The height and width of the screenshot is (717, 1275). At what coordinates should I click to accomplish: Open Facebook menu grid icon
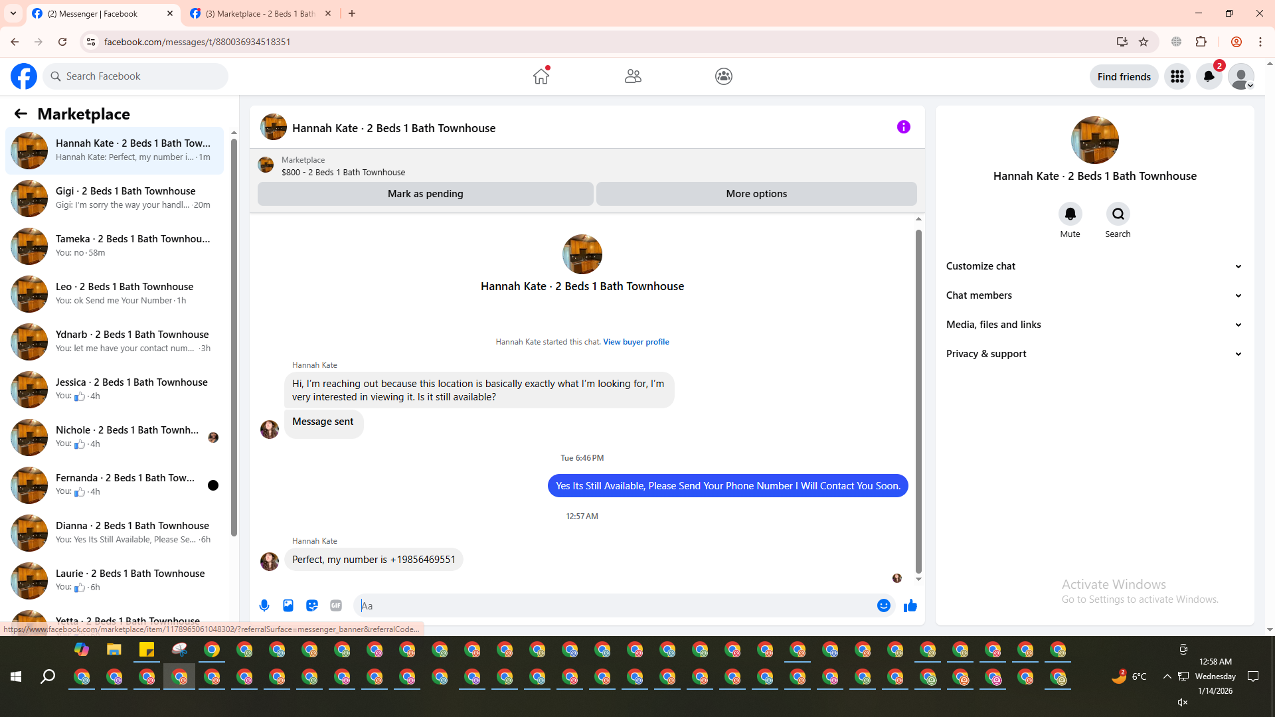pyautogui.click(x=1177, y=76)
